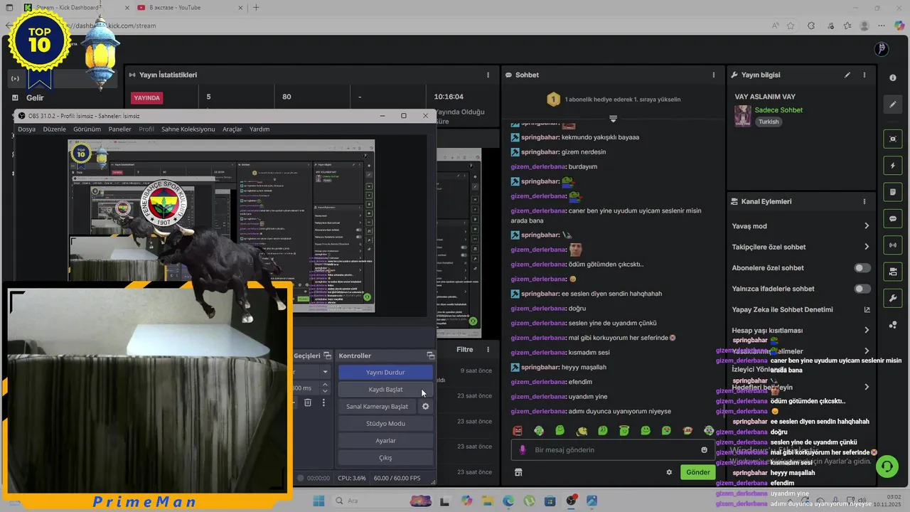Open the screen capture sidebar icon
Viewport: 910px width, 512px height.
click(x=893, y=139)
